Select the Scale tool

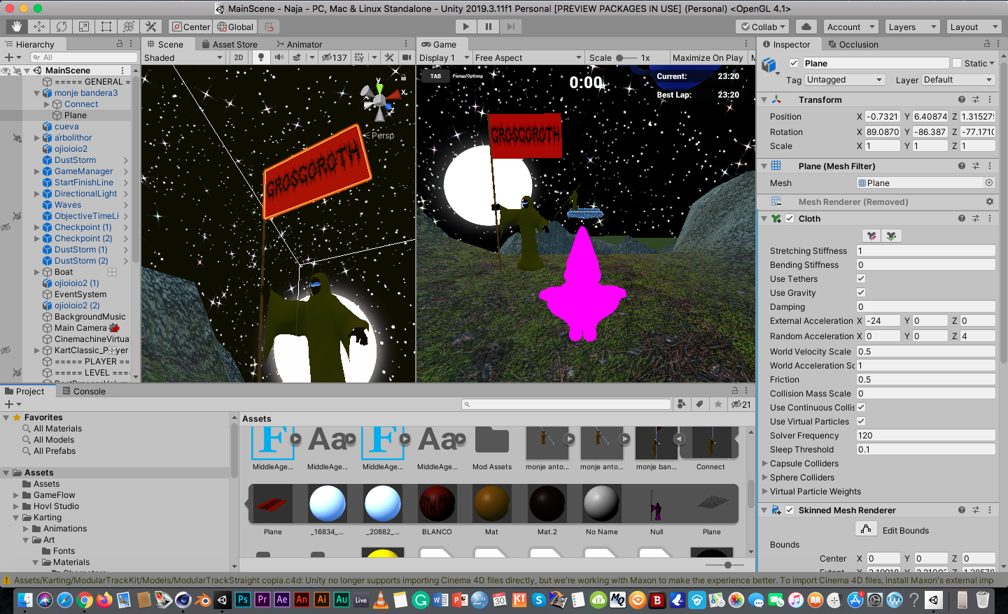(84, 27)
